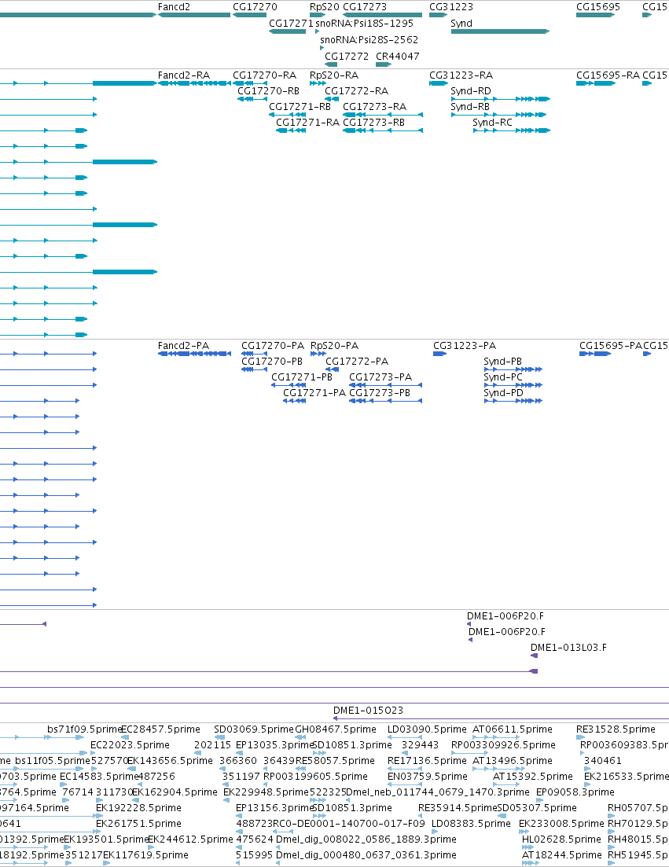This screenshot has height=867, width=669.
Task: Select the CG17273-PA label
Action: click(x=380, y=377)
